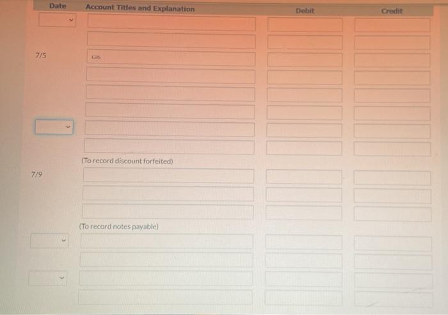Click the "7/5" date label

pos(41,55)
